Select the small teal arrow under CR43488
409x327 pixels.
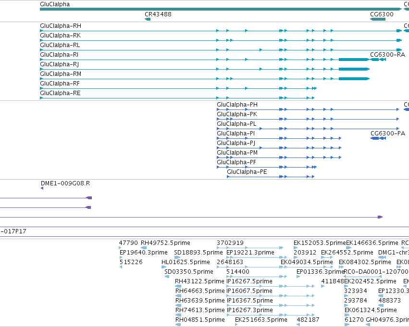[148, 19]
